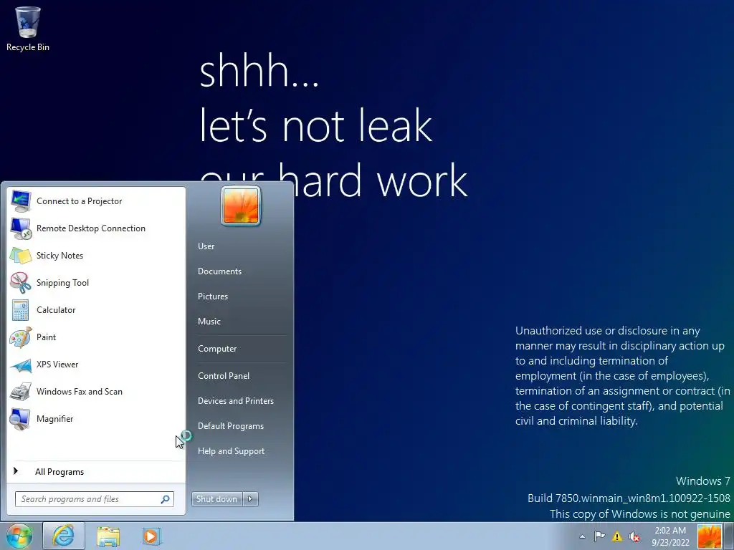This screenshot has height=550, width=734.
Task: Click the Start orb button
Action: [x=19, y=536]
